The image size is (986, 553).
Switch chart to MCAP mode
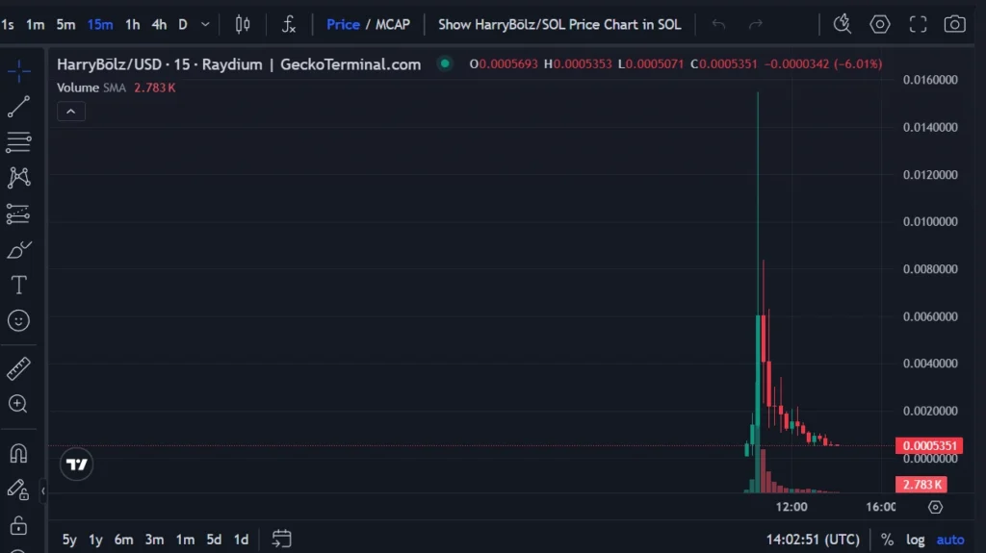[393, 24]
